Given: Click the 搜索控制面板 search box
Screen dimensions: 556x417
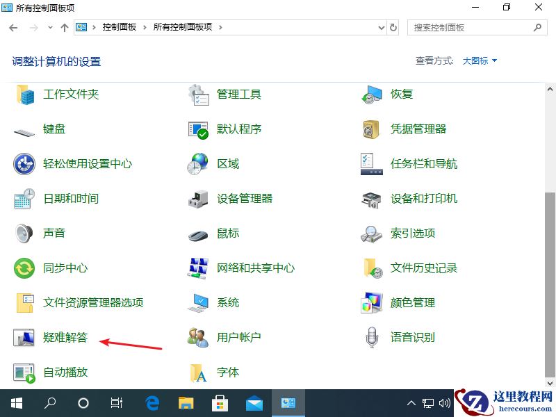Looking at the screenshot, I should click(470, 28).
